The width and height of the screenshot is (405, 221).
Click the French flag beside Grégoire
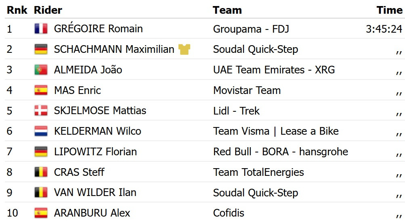click(41, 29)
